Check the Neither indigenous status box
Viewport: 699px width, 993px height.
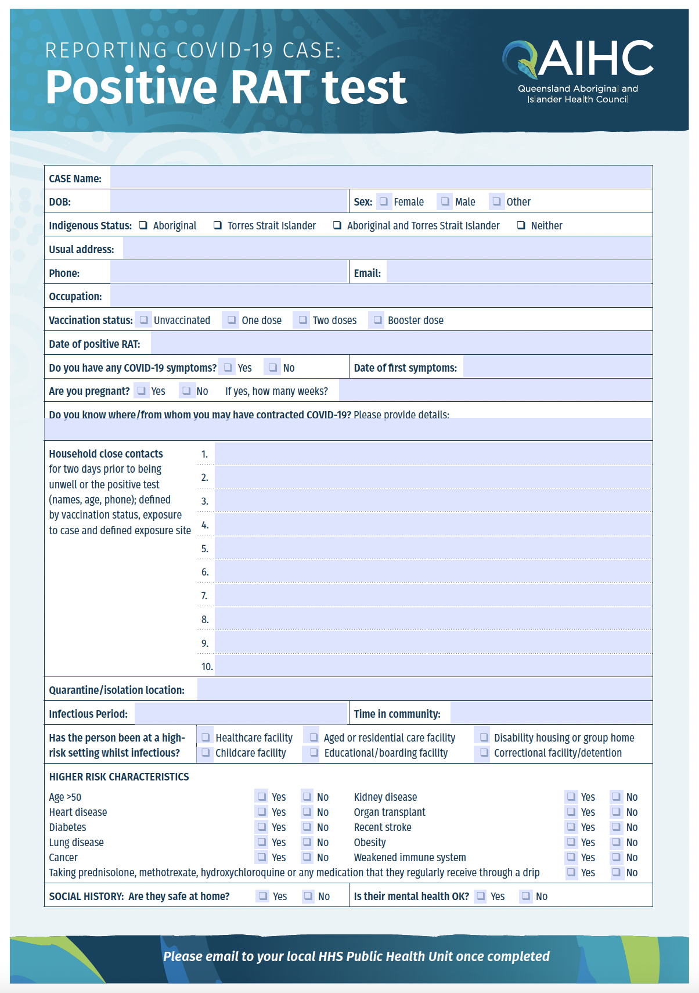point(521,225)
